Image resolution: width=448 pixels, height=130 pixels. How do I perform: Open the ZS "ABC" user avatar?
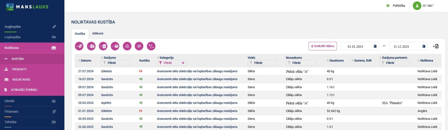pos(417,6)
